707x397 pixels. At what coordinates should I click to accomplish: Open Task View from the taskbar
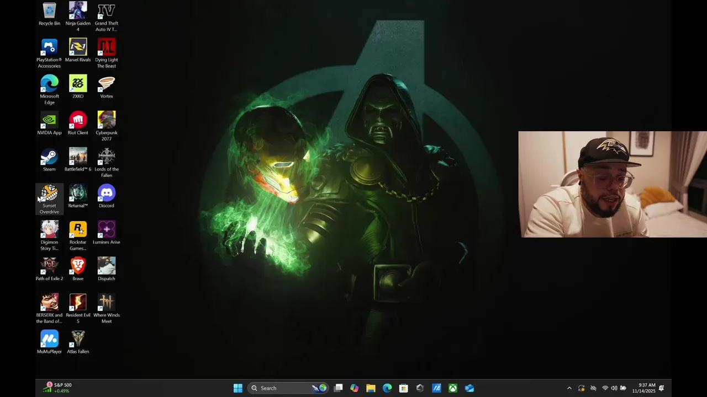click(x=338, y=388)
